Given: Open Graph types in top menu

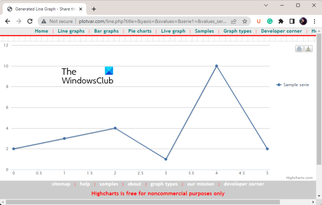Looking at the screenshot, I should click(237, 31).
